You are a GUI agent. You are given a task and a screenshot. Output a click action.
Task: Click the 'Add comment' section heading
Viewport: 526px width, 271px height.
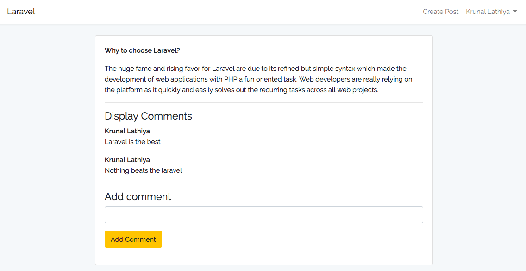point(138,196)
